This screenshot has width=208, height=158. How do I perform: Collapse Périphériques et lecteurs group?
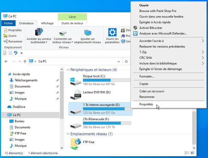(68, 70)
